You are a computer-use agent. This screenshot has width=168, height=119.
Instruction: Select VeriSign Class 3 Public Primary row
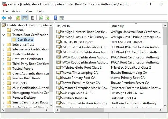pyautogui.click(x=109, y=37)
